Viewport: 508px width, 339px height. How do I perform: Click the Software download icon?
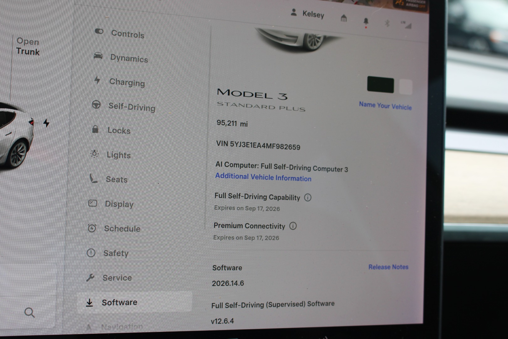click(89, 303)
